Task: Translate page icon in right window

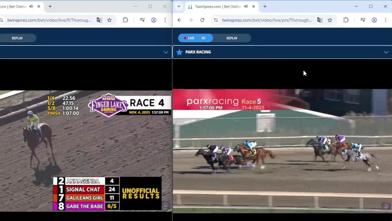Action: (x=320, y=20)
